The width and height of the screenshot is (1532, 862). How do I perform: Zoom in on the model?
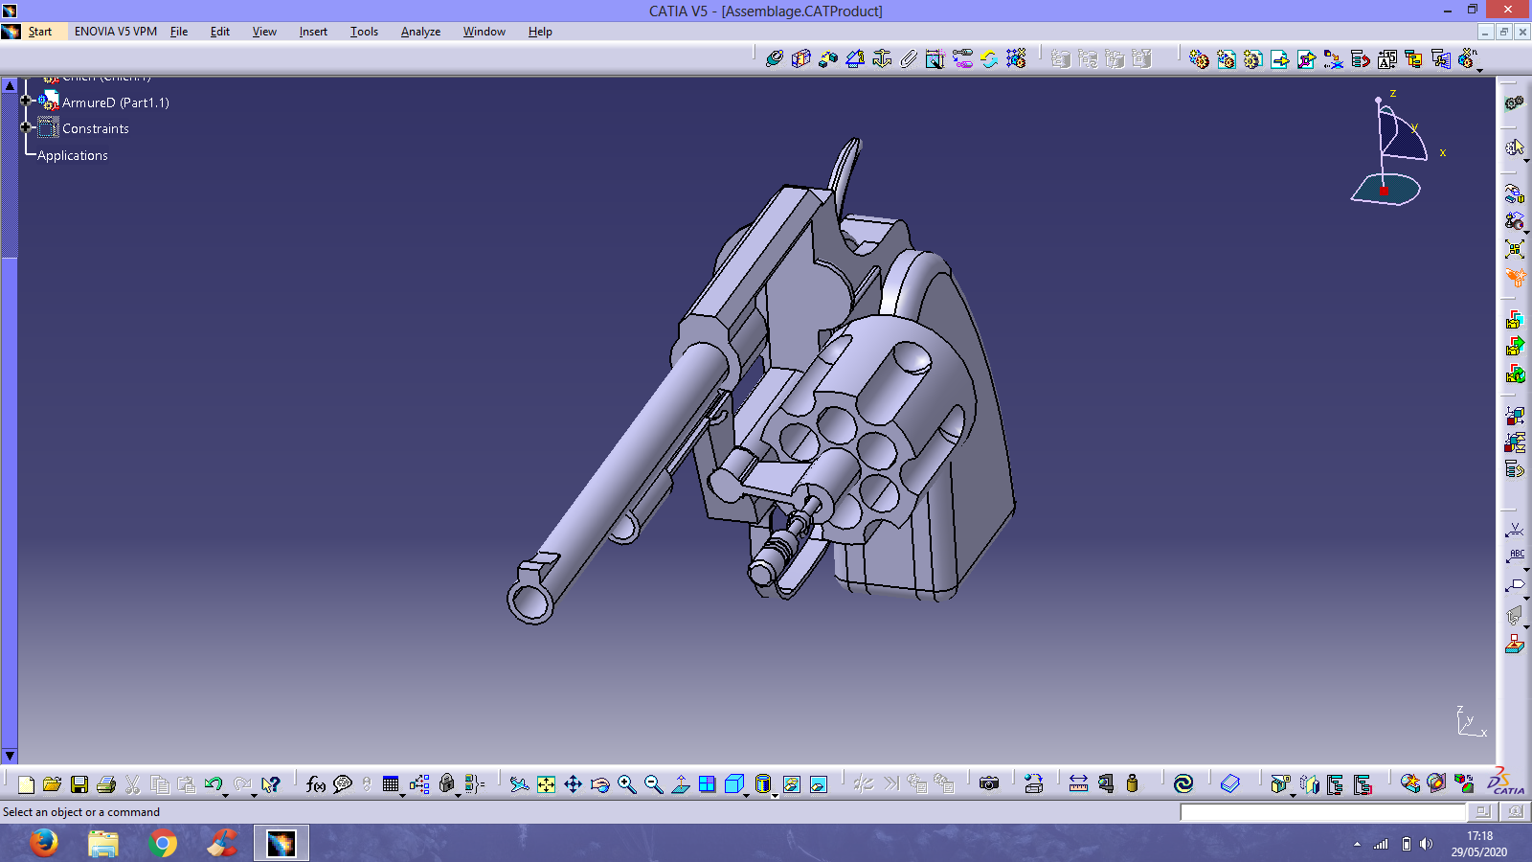(x=626, y=784)
